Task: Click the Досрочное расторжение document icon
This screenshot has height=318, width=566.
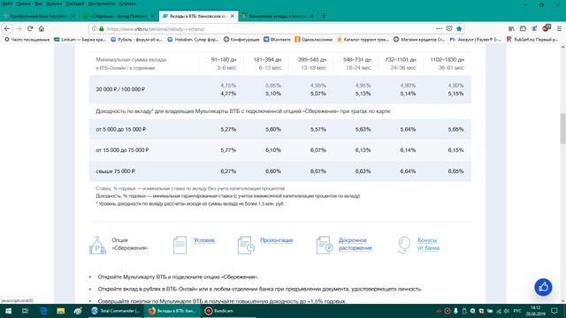Action: pos(325,246)
